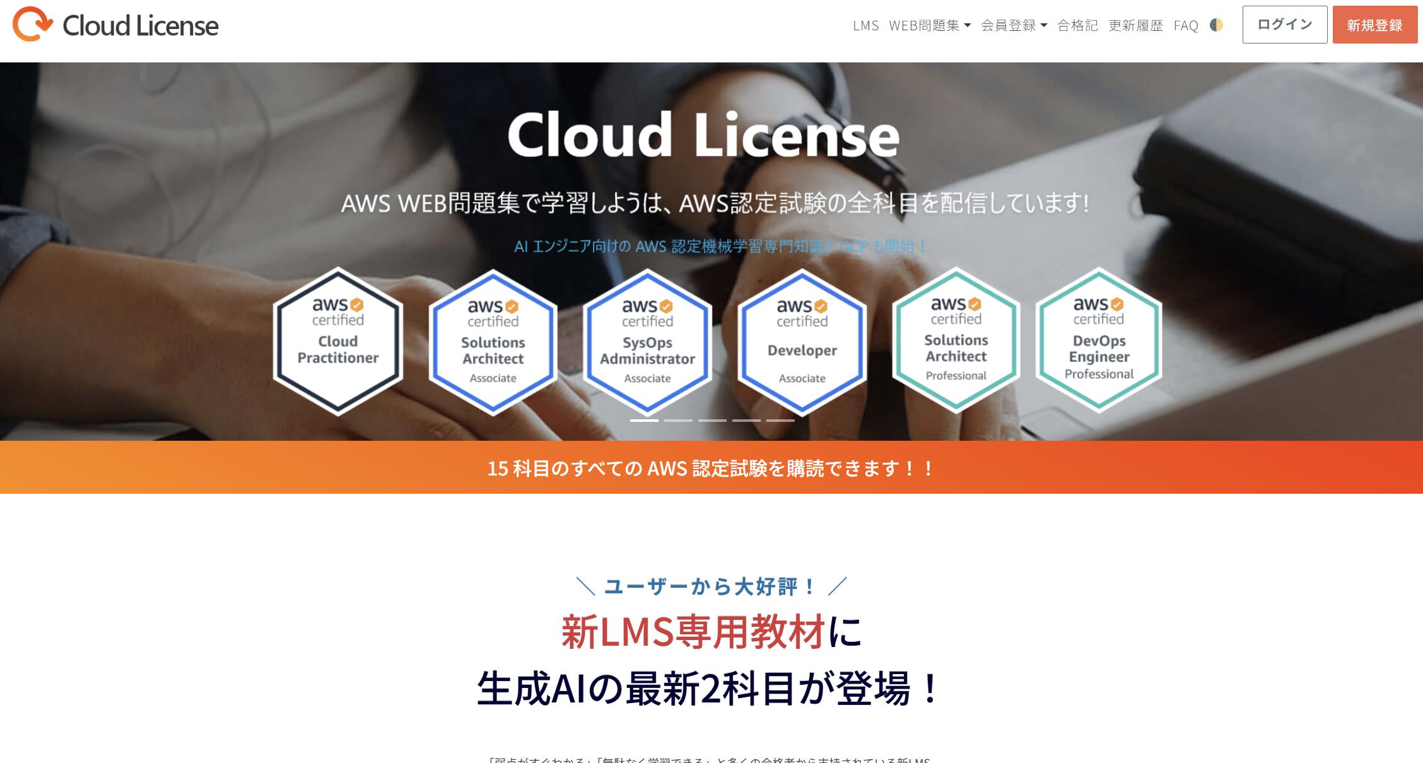Open the LMS menu item
This screenshot has width=1423, height=763.
tap(865, 25)
